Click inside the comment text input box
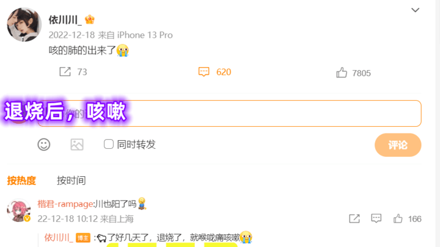 [229, 113]
